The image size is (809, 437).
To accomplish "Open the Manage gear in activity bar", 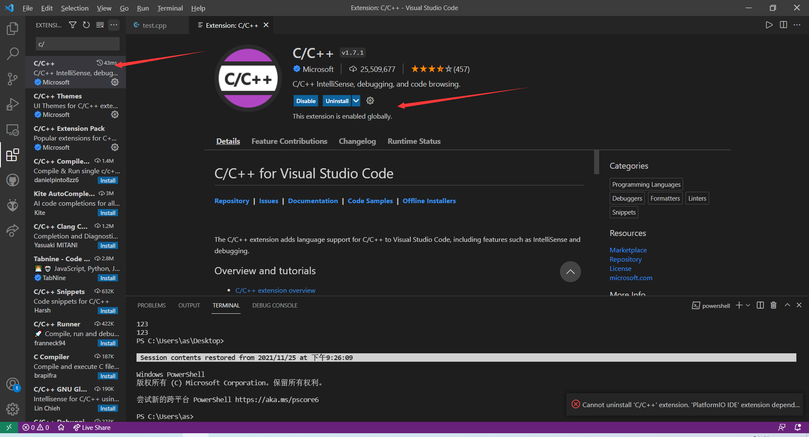I will click(13, 409).
